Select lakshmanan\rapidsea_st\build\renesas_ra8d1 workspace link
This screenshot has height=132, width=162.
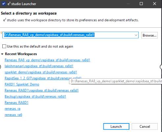click(39, 66)
